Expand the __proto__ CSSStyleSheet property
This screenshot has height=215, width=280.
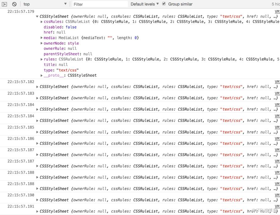(42, 76)
